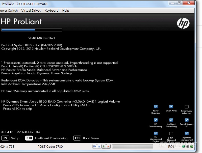Click the HP SmartMemory authenticated line

(x=45, y=91)
